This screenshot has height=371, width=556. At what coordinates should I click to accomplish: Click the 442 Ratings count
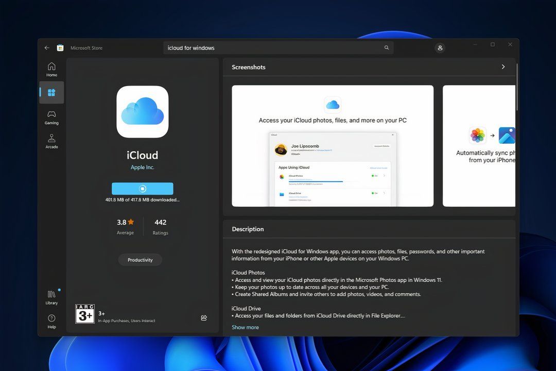(x=160, y=227)
